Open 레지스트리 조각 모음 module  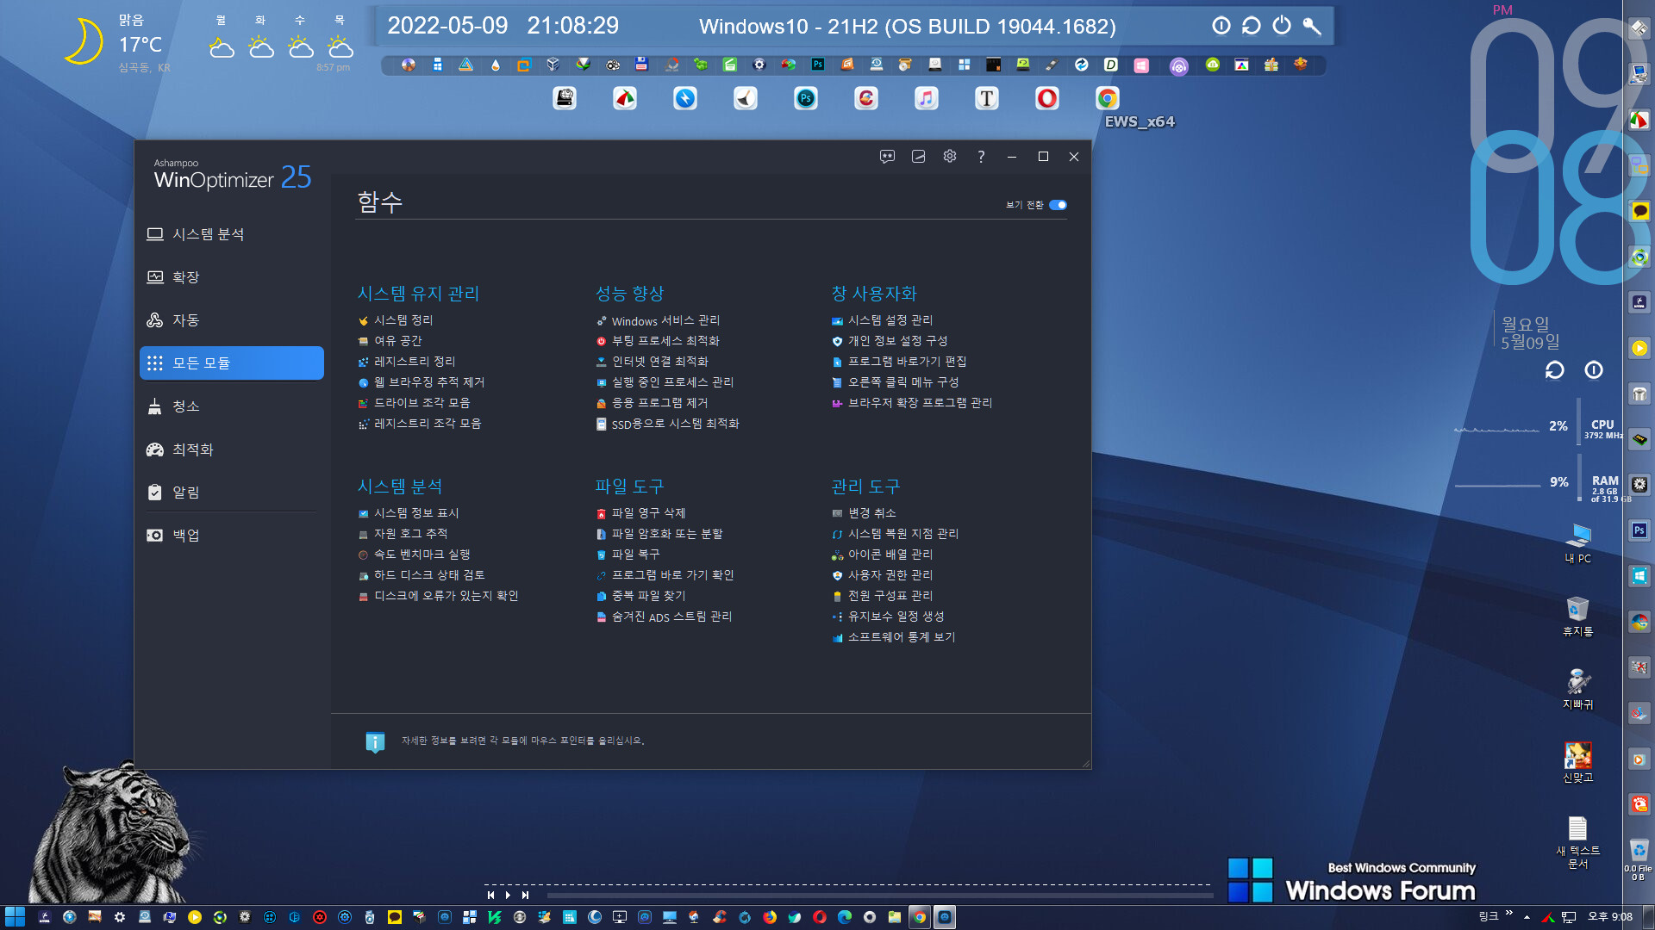tap(420, 424)
